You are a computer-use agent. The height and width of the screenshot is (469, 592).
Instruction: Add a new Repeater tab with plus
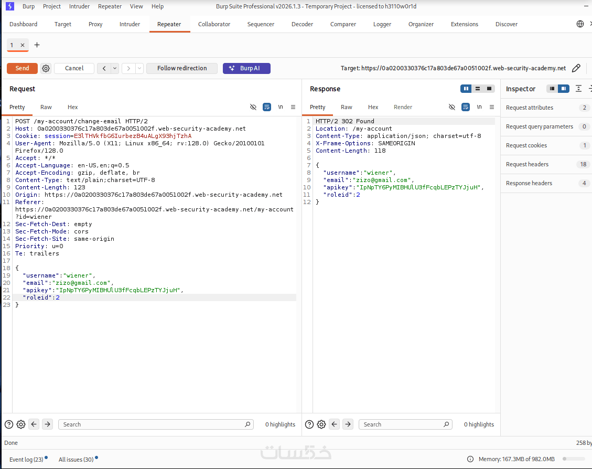[x=37, y=45]
